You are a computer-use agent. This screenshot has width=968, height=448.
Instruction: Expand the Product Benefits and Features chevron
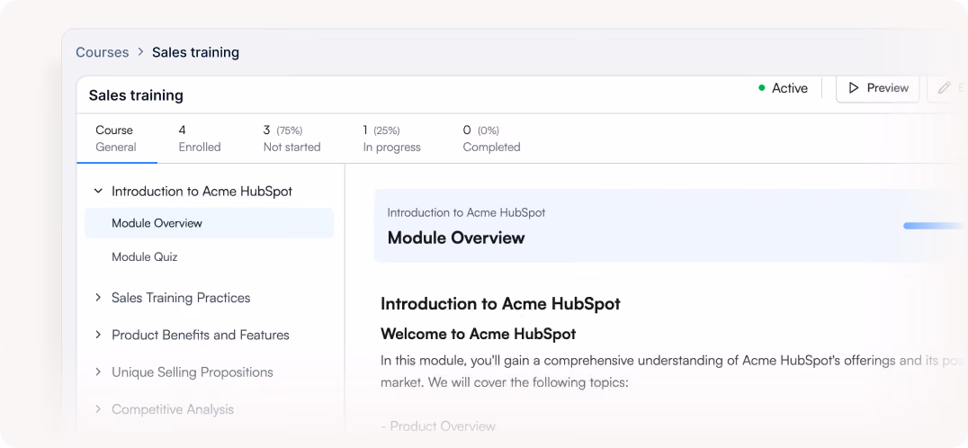[x=97, y=335]
